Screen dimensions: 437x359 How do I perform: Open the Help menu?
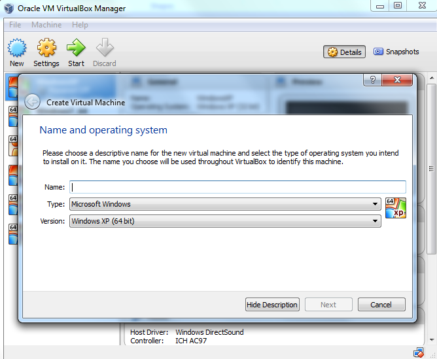tap(80, 25)
